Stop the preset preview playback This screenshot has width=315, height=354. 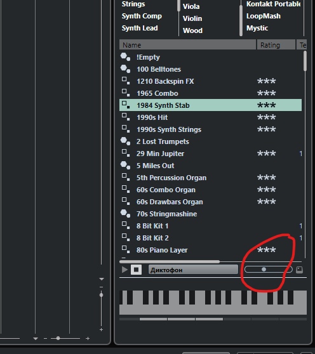(137, 270)
